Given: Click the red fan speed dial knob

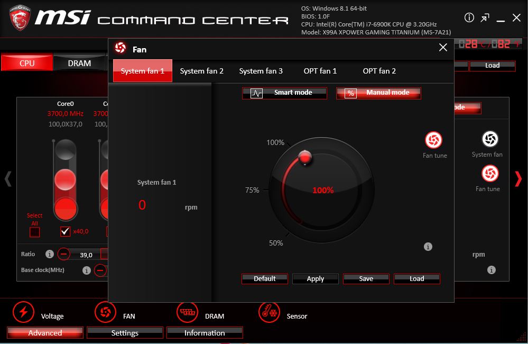Looking at the screenshot, I should click(305, 157).
